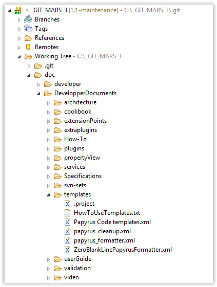This screenshot has height=287, width=217.
Task: Click the Tags node icon
Action: (28, 29)
